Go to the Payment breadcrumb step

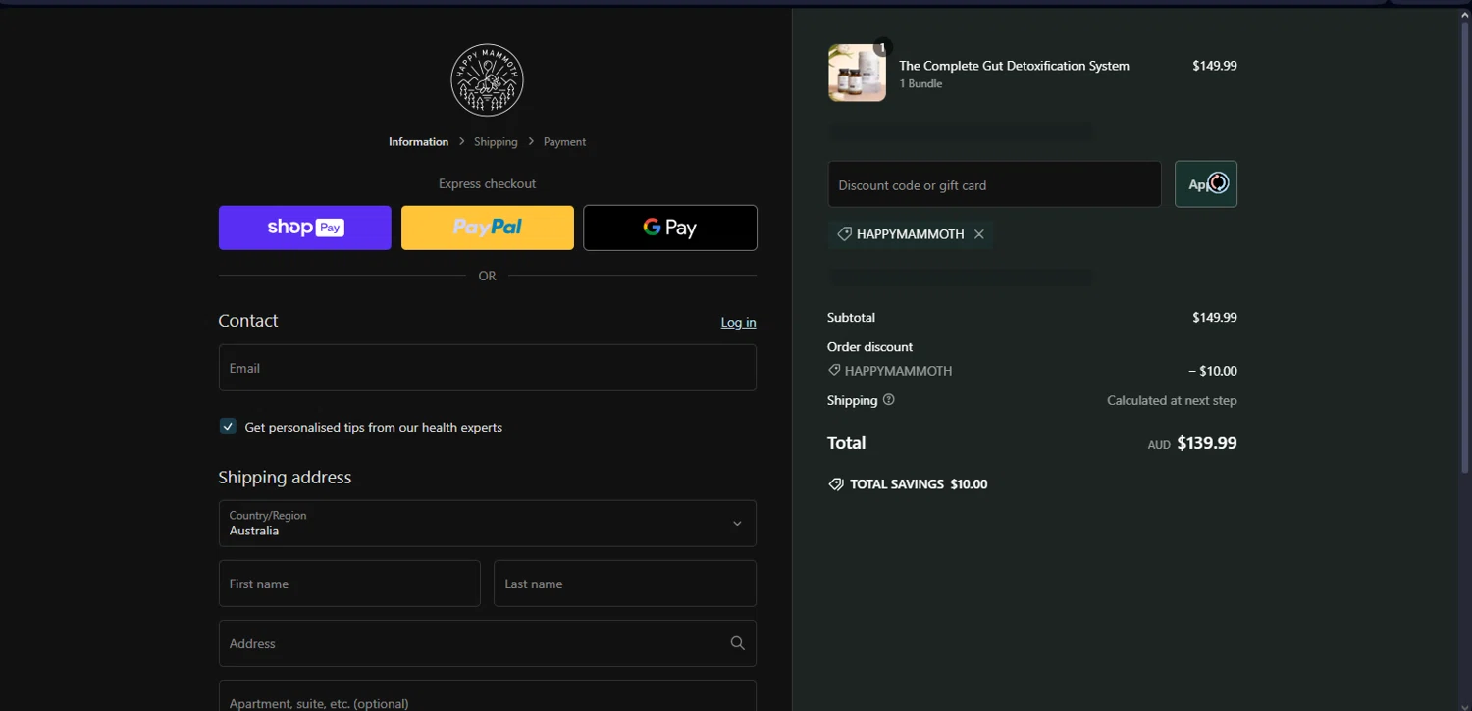click(564, 142)
